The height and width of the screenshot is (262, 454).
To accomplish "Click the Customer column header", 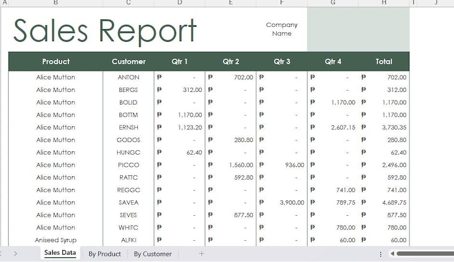I will (129, 62).
